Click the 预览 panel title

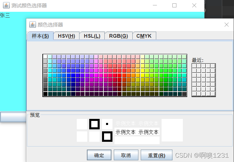coord(35,115)
